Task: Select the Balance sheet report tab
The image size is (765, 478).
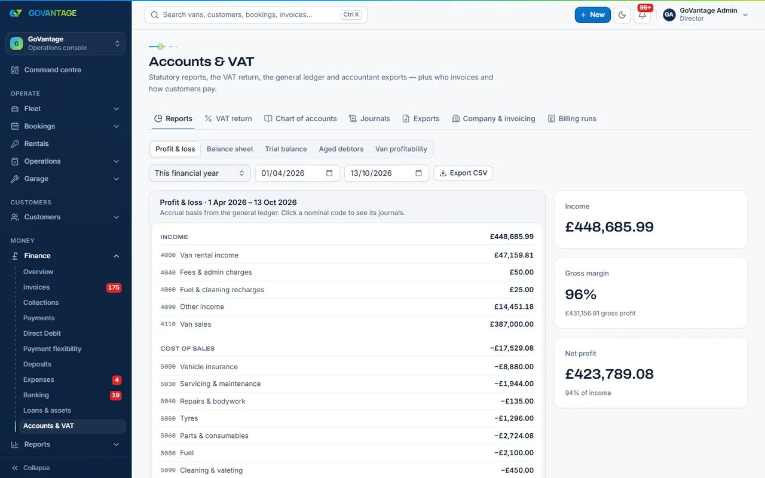Action: 230,149
